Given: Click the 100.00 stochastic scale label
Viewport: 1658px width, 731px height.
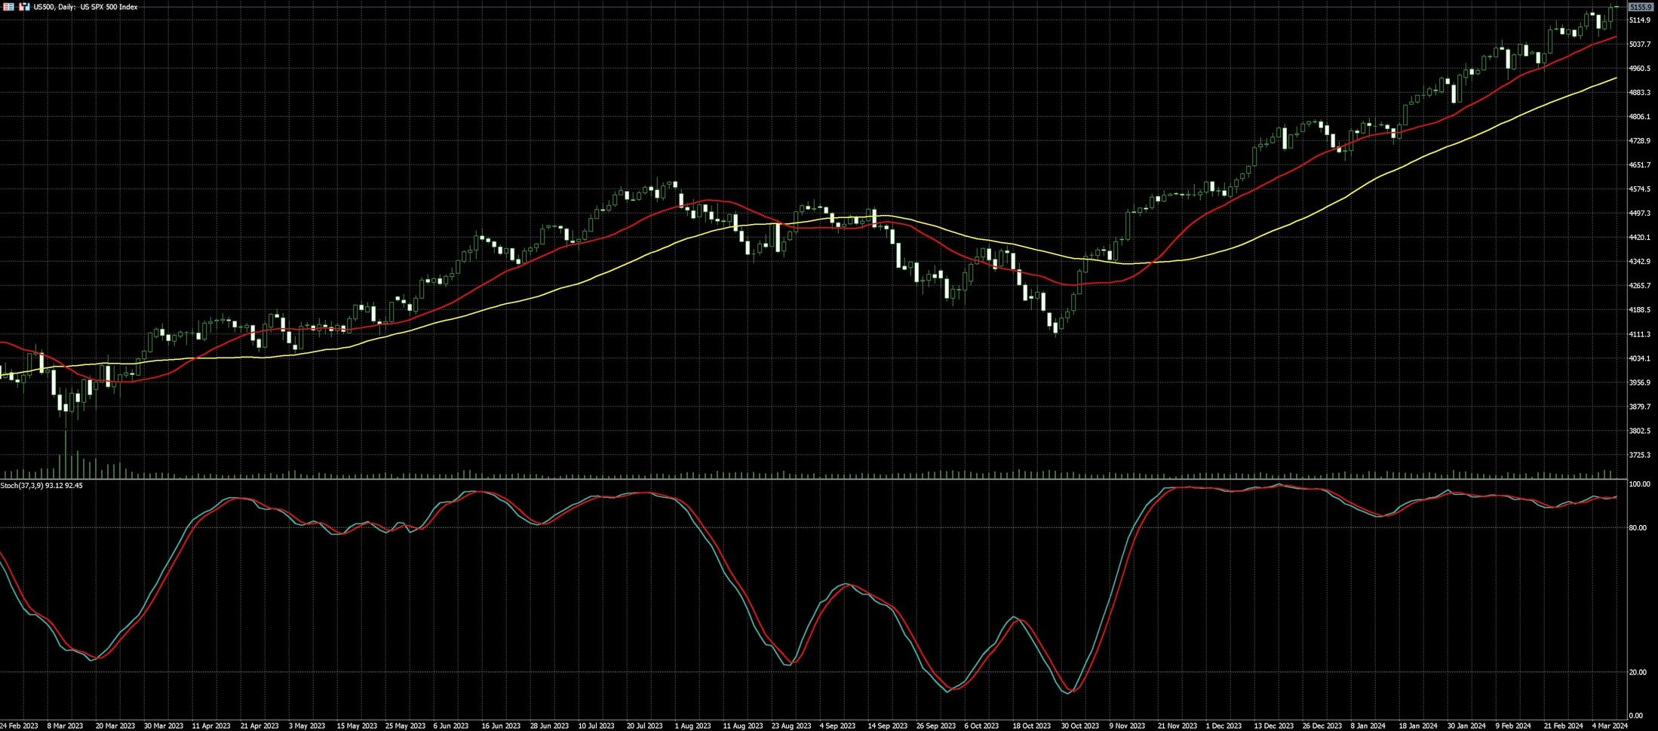Looking at the screenshot, I should click(x=1639, y=484).
